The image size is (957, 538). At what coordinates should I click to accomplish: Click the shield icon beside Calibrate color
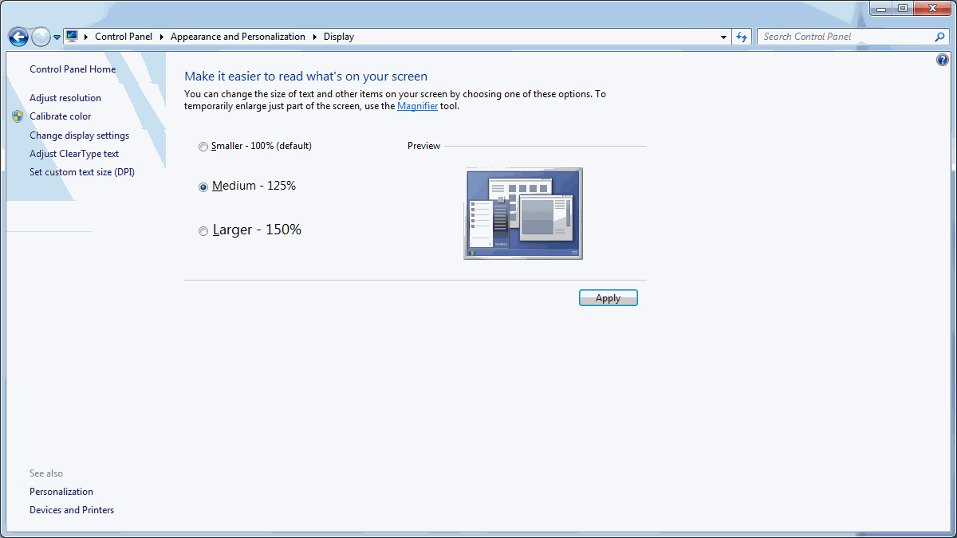pos(18,116)
